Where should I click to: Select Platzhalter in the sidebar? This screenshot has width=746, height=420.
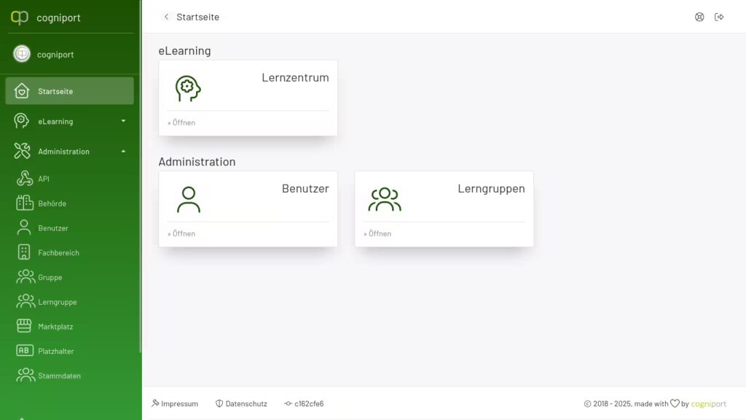pyautogui.click(x=56, y=351)
